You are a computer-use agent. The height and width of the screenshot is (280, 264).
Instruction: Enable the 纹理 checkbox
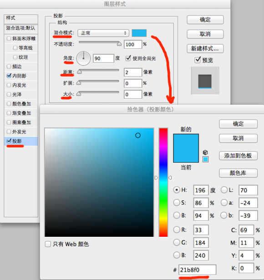15,57
